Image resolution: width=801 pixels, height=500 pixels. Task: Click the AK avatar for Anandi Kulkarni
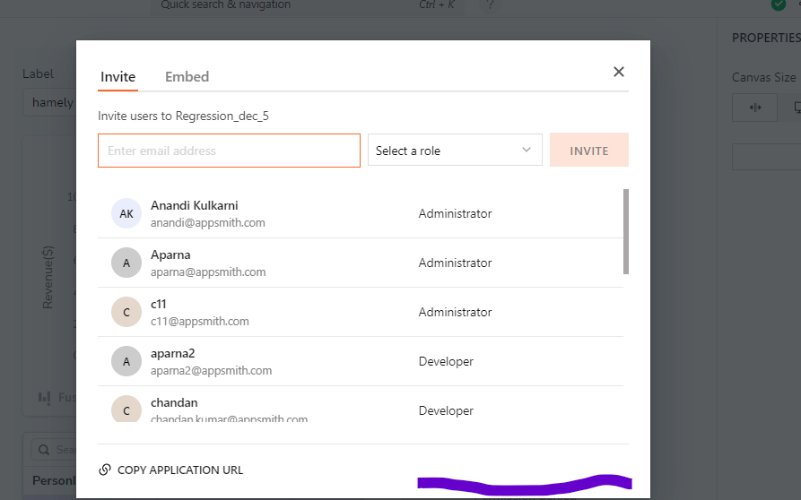(126, 214)
